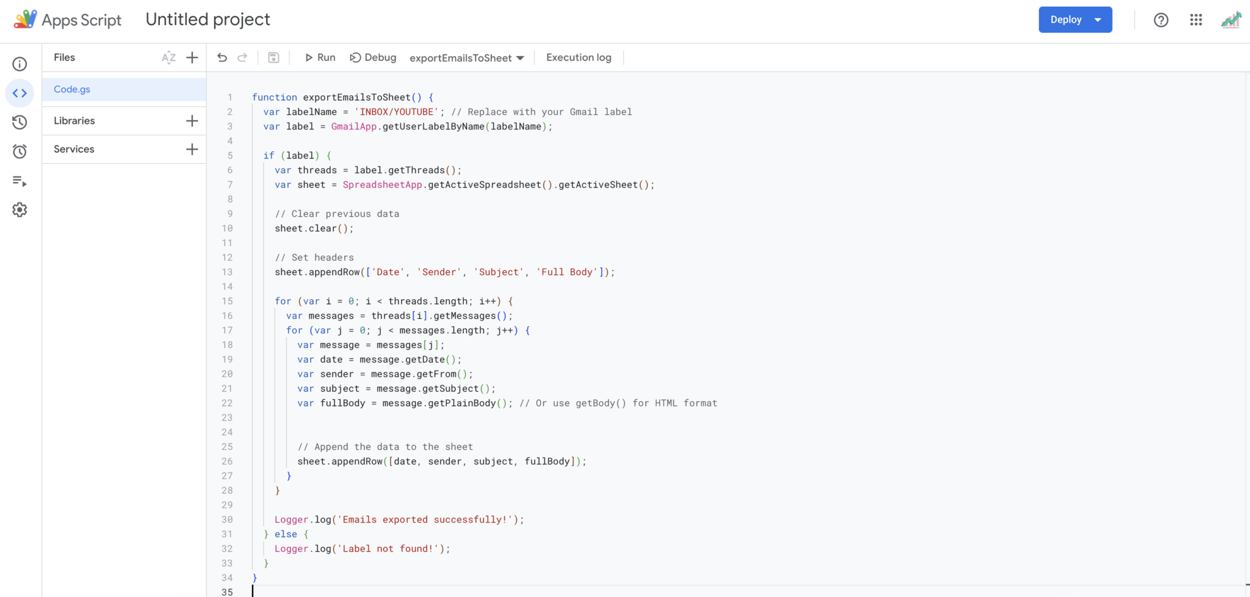Viewport: 1250px width, 597px height.
Task: Open Executions from the sidebar
Action: click(20, 181)
